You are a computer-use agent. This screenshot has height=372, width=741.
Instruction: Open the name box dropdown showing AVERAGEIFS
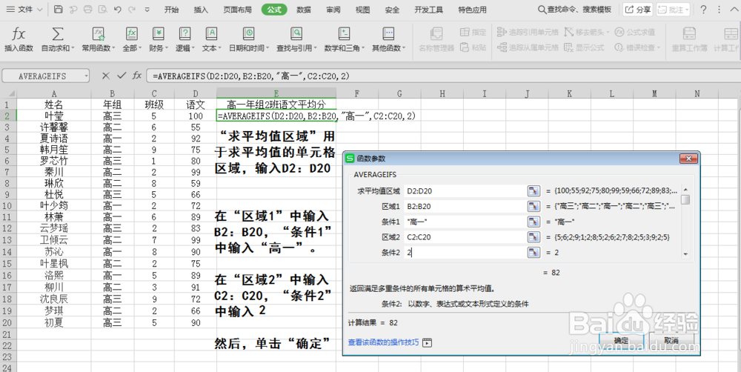click(x=86, y=76)
